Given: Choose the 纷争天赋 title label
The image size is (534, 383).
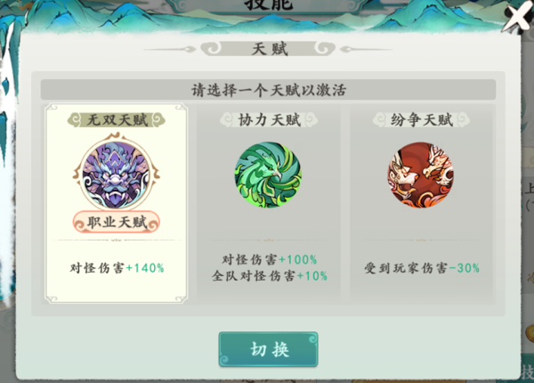Looking at the screenshot, I should pos(421,120).
